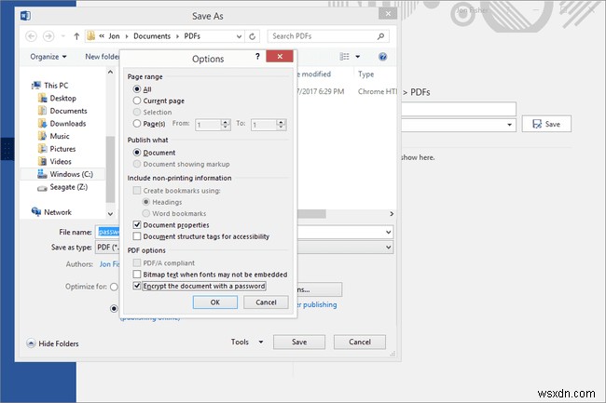Viewport: 606px width, 403px height.
Task: Click the change view icon
Action: pos(344,57)
